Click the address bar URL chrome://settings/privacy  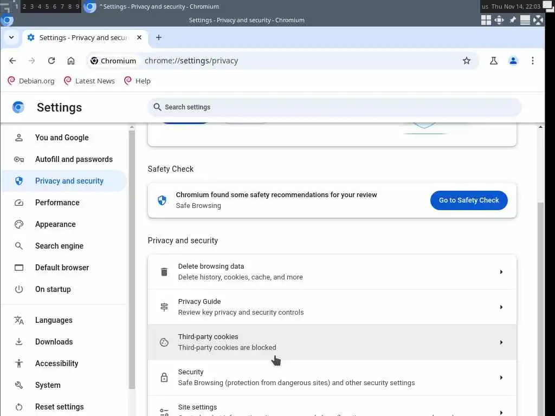tap(191, 61)
